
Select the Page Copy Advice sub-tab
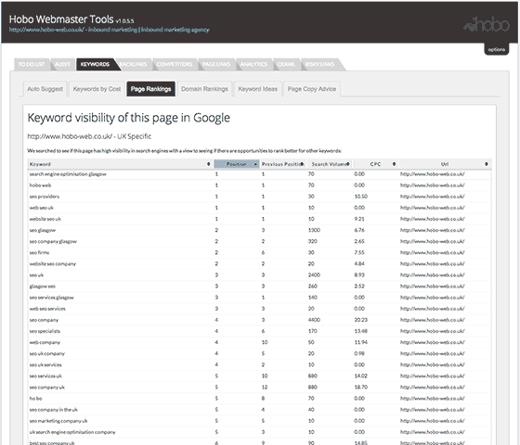pyautogui.click(x=312, y=89)
